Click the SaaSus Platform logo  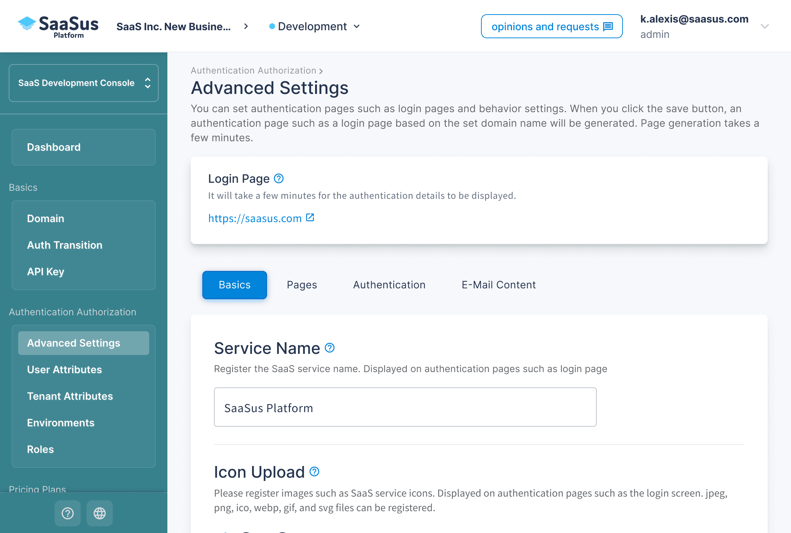58,26
